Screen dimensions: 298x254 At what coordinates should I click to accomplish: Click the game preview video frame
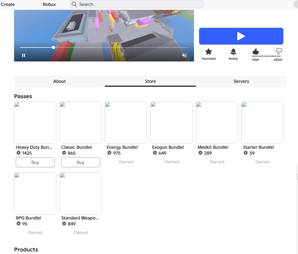[104, 36]
